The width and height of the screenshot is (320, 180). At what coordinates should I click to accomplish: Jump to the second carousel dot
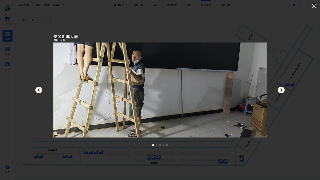156,145
